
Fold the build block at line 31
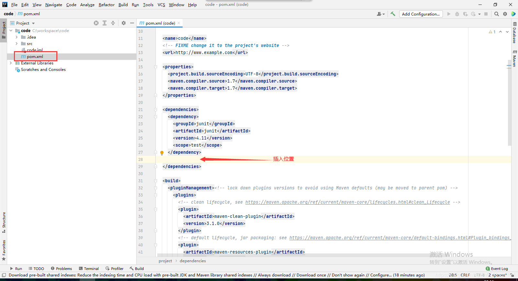155,181
